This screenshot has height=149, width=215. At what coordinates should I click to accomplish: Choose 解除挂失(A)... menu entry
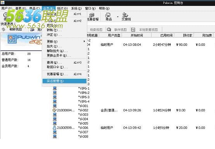pos(64,51)
